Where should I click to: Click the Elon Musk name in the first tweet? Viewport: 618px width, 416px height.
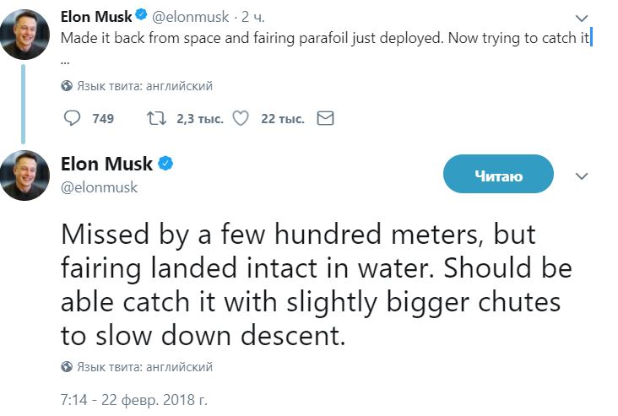point(96,17)
